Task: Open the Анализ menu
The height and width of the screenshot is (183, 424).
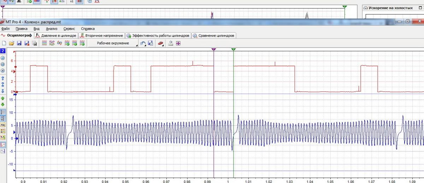Action: pos(52,29)
